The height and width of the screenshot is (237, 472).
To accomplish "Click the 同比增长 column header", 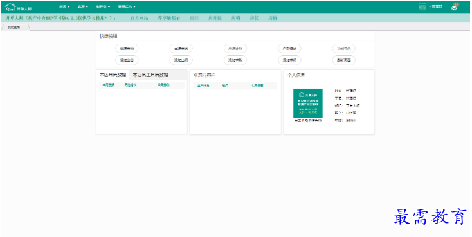I will pos(131,85).
